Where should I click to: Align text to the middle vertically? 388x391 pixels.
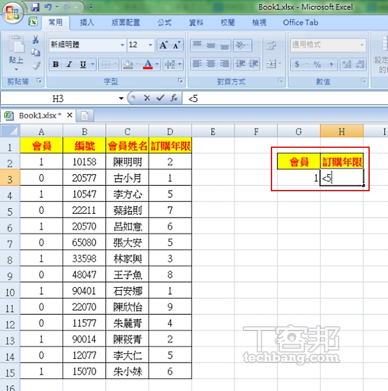click(x=210, y=45)
